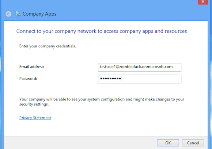Click the Company Apps building icon
212x149 pixels.
pos(18,14)
